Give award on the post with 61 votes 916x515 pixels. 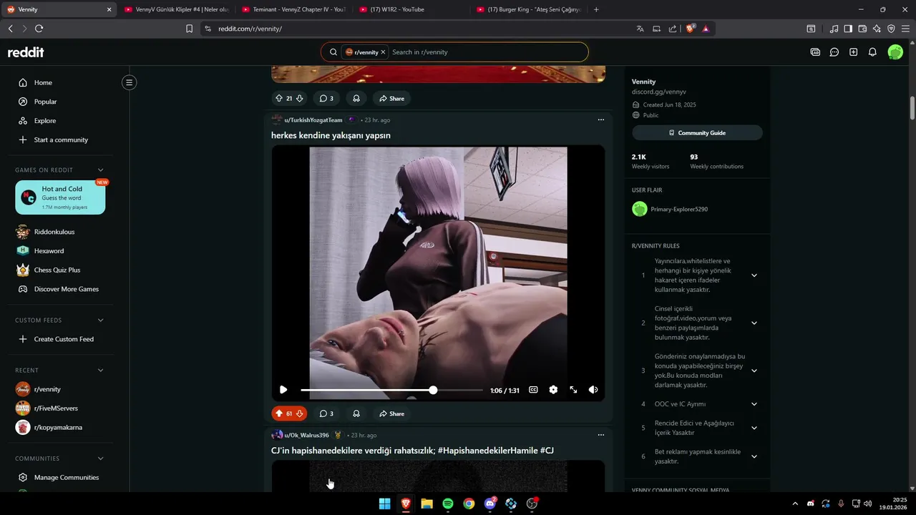tap(356, 413)
